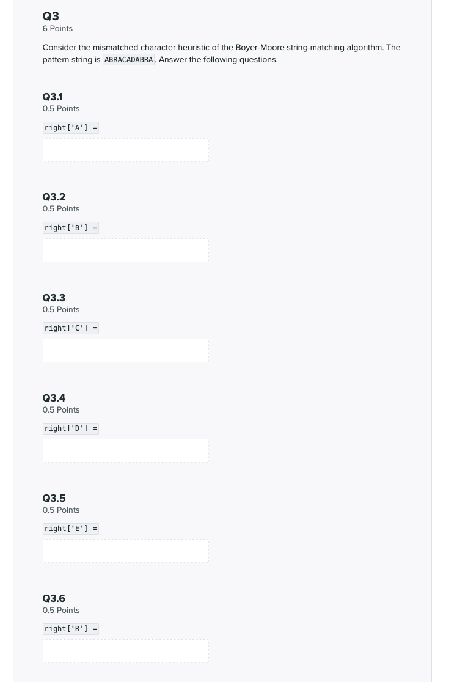Click the Q3 main question heading
The image size is (457, 682).
point(51,16)
